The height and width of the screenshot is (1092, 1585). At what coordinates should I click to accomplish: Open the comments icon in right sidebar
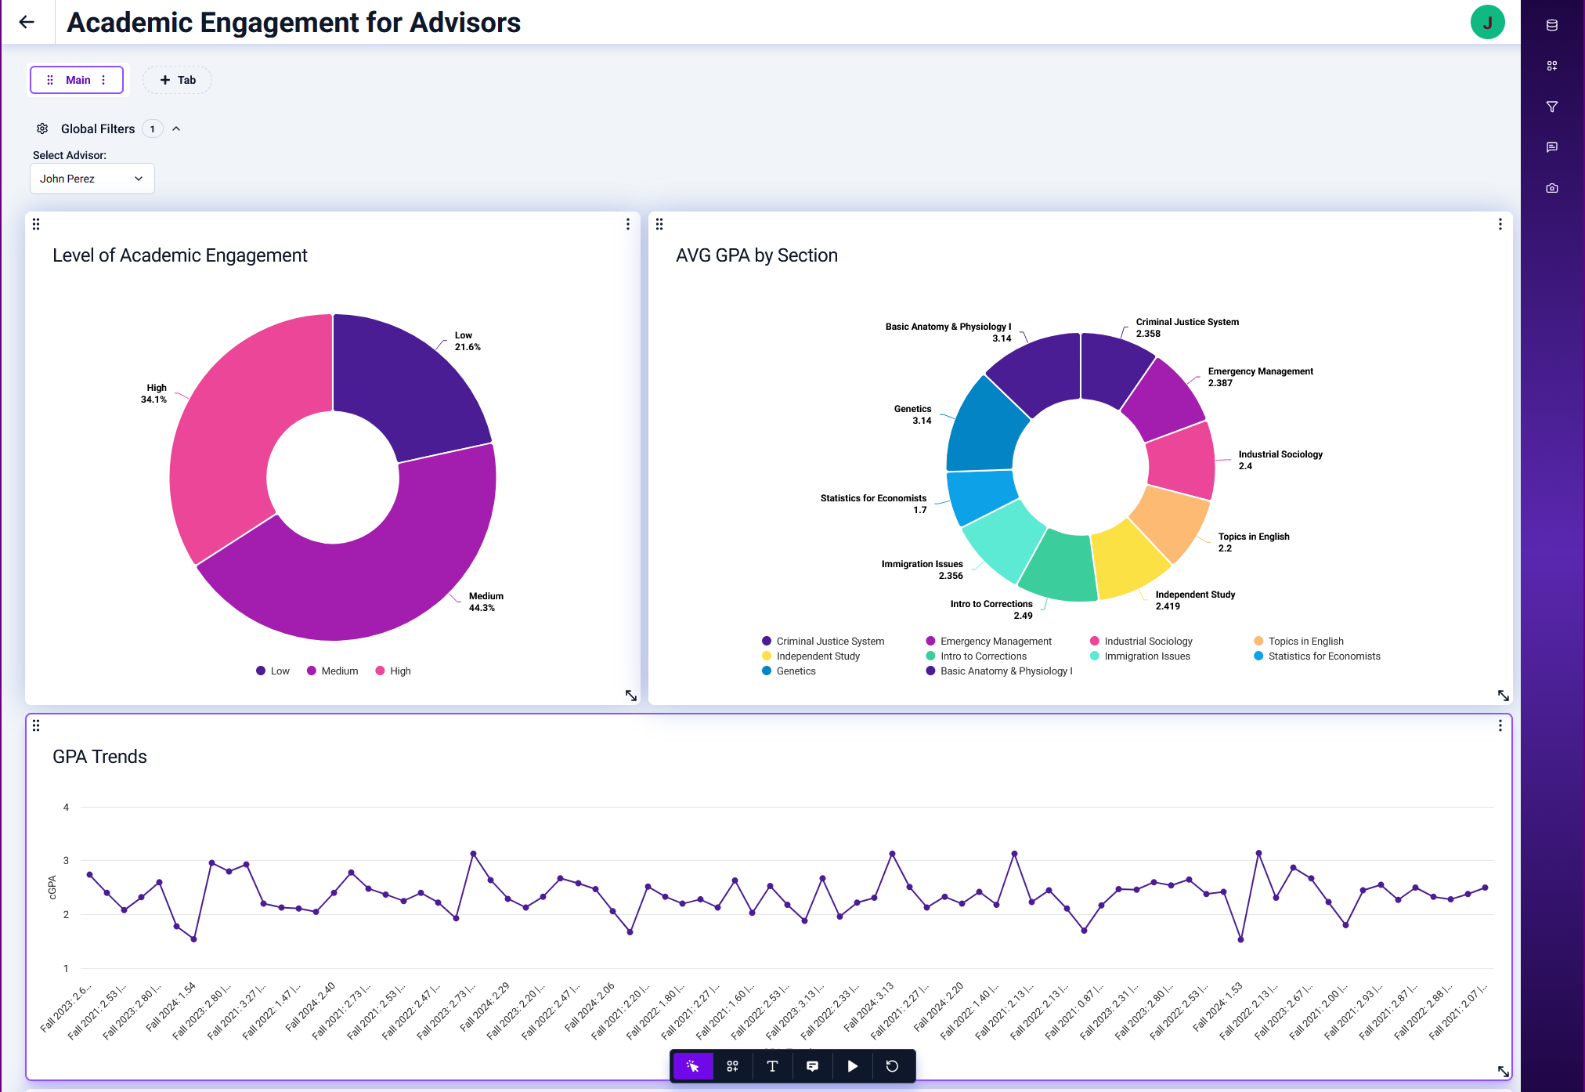[x=1551, y=147]
